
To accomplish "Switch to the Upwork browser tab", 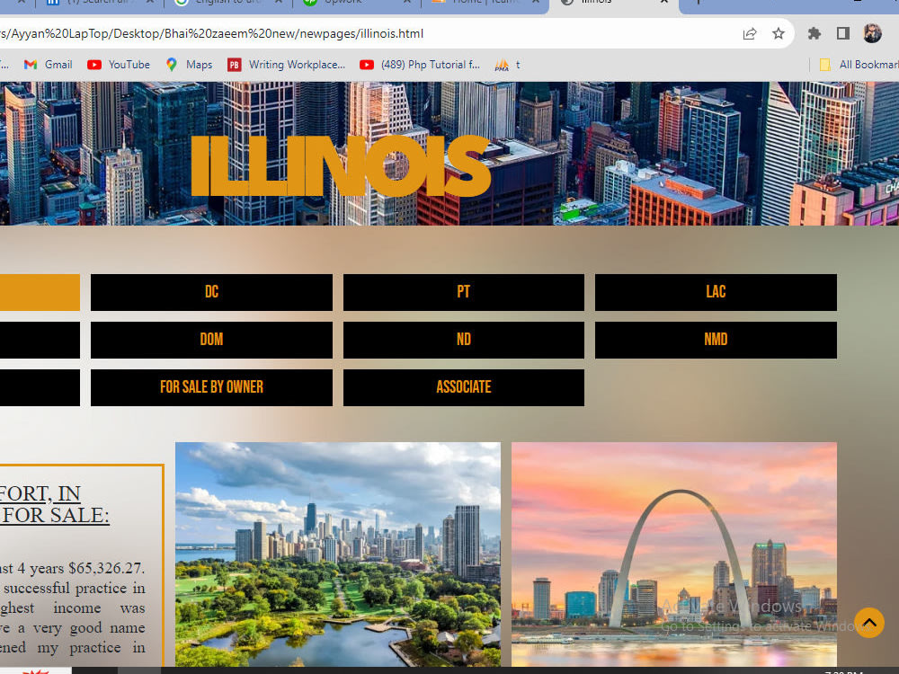I will click(357, 3).
